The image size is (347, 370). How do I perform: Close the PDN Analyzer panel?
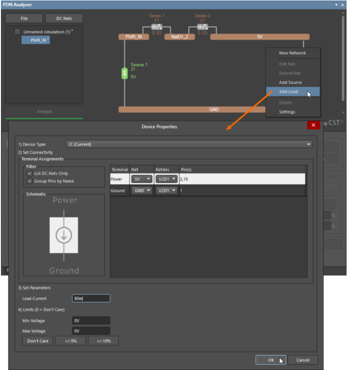click(x=342, y=5)
